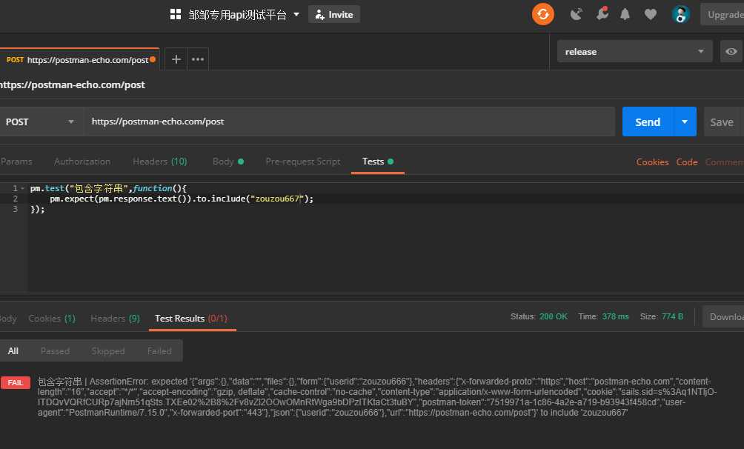744x449 pixels.
Task: Open the notifications bell icon
Action: click(x=625, y=15)
